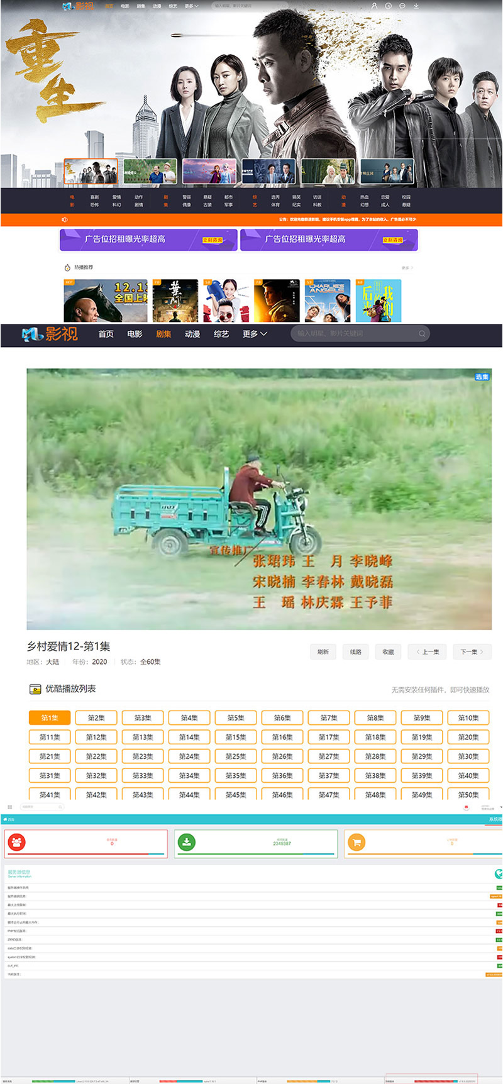Click the user profile icon in top header
Viewport: 503px width, 1084px height.
pos(374,6)
